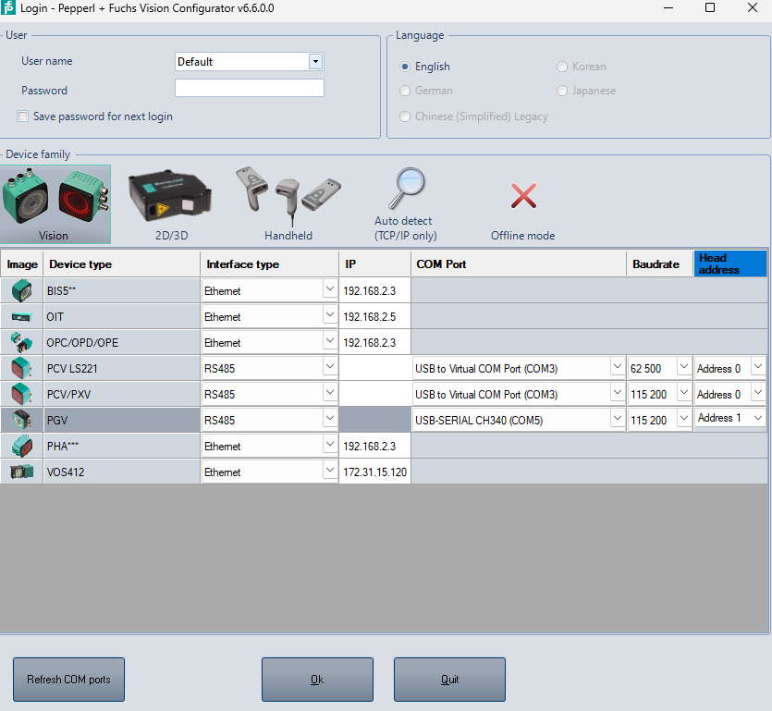Enable Save password for next login
Screen dimensions: 772x711
pyautogui.click(x=23, y=117)
